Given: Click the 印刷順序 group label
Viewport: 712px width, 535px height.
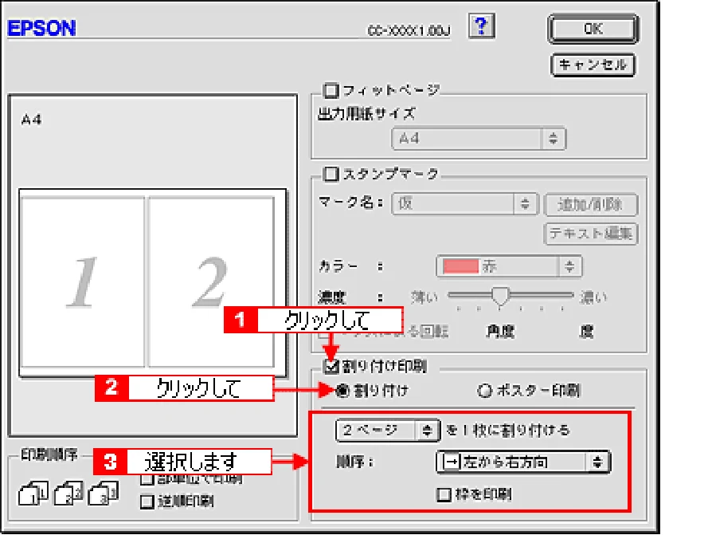Looking at the screenshot, I should click(49, 454).
